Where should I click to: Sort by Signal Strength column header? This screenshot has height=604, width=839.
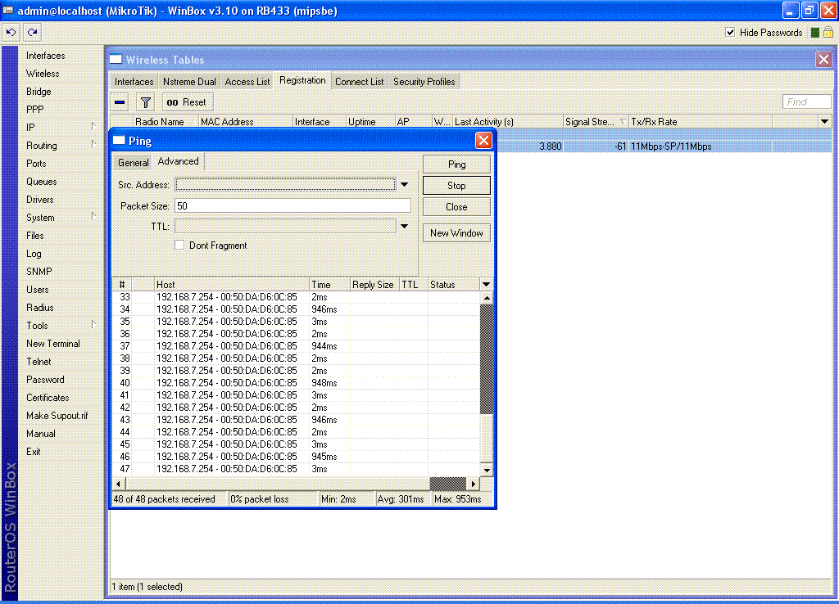coord(595,122)
